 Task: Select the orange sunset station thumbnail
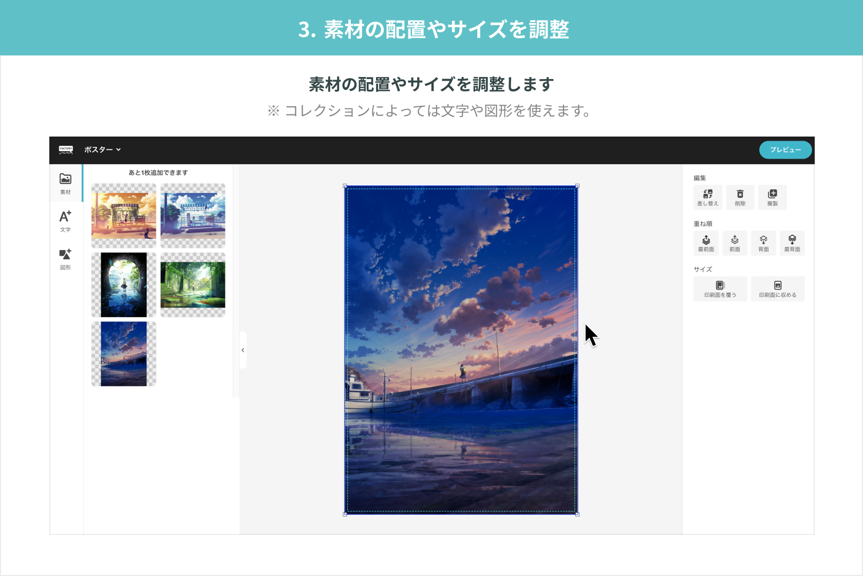124,216
